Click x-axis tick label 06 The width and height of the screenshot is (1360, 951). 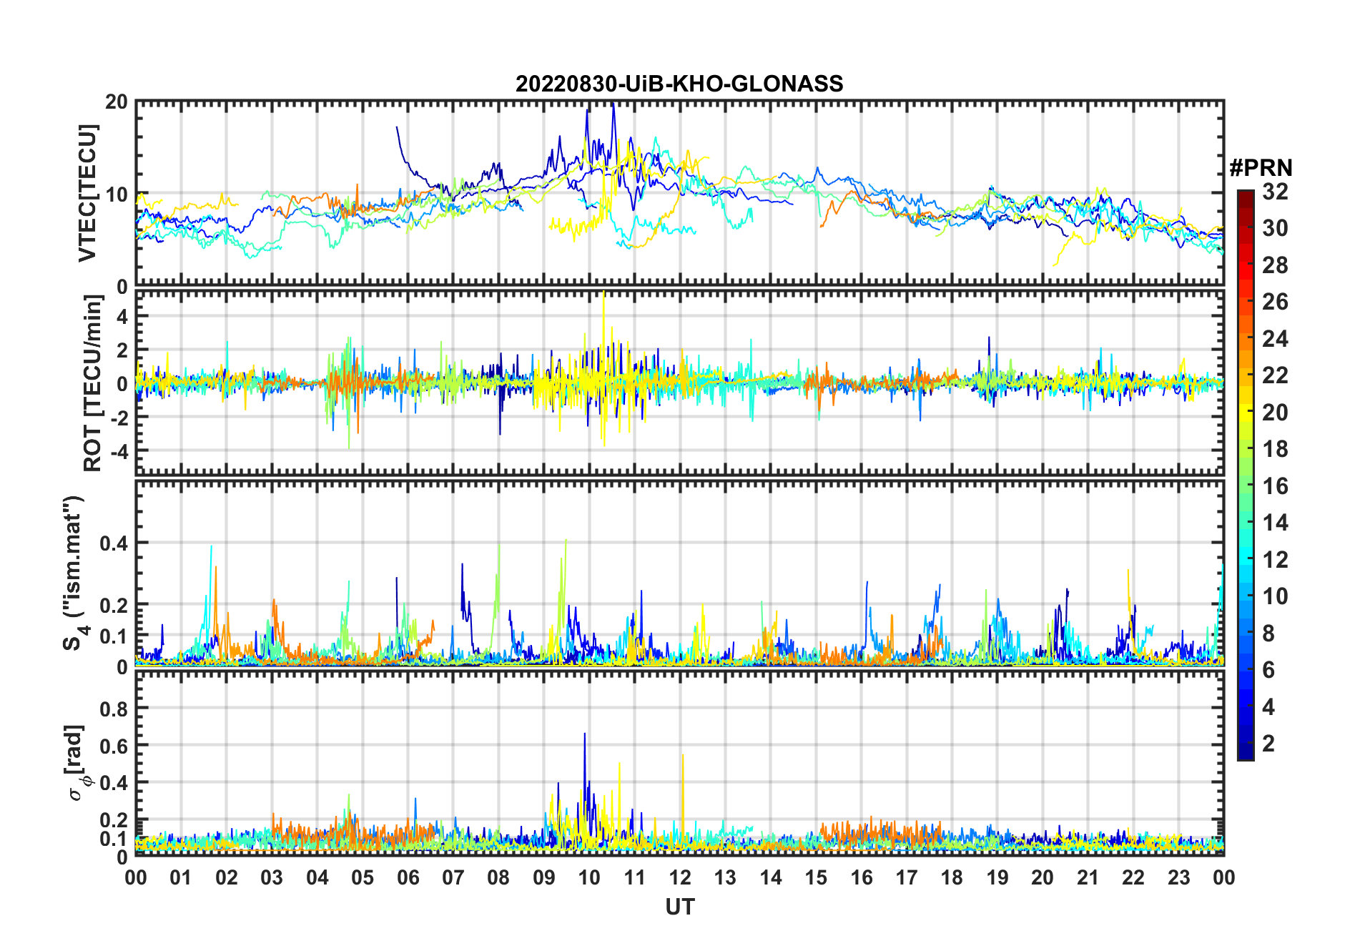pyautogui.click(x=408, y=877)
